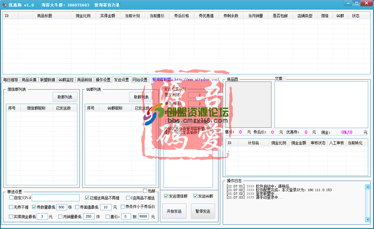Click the 内部优惠券 message text box
This screenshot has width=374, height=229.
click(188, 156)
